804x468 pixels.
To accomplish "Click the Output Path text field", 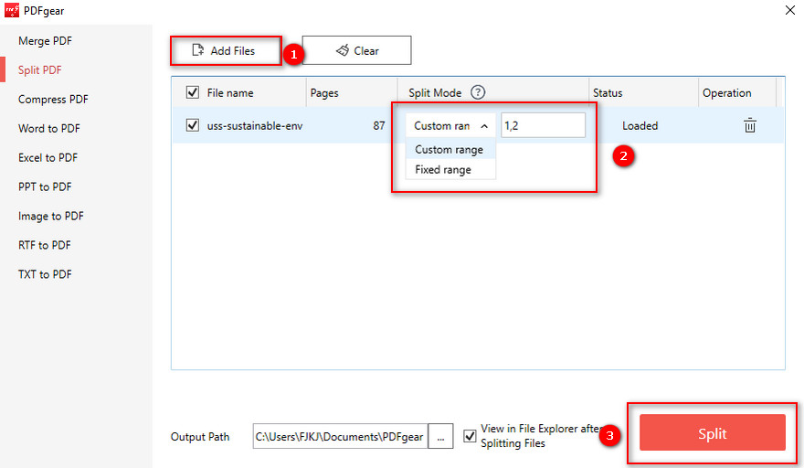I will tap(341, 436).
